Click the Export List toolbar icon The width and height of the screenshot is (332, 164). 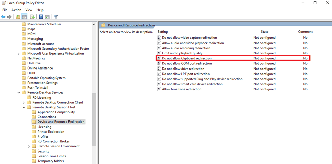click(x=32, y=17)
